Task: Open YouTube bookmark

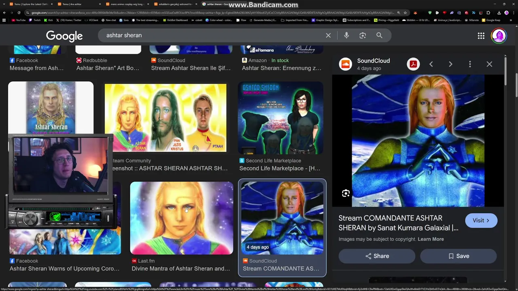Action: click(19, 20)
